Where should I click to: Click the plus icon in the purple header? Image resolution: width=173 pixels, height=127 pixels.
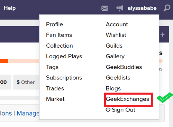[x=163, y=35]
